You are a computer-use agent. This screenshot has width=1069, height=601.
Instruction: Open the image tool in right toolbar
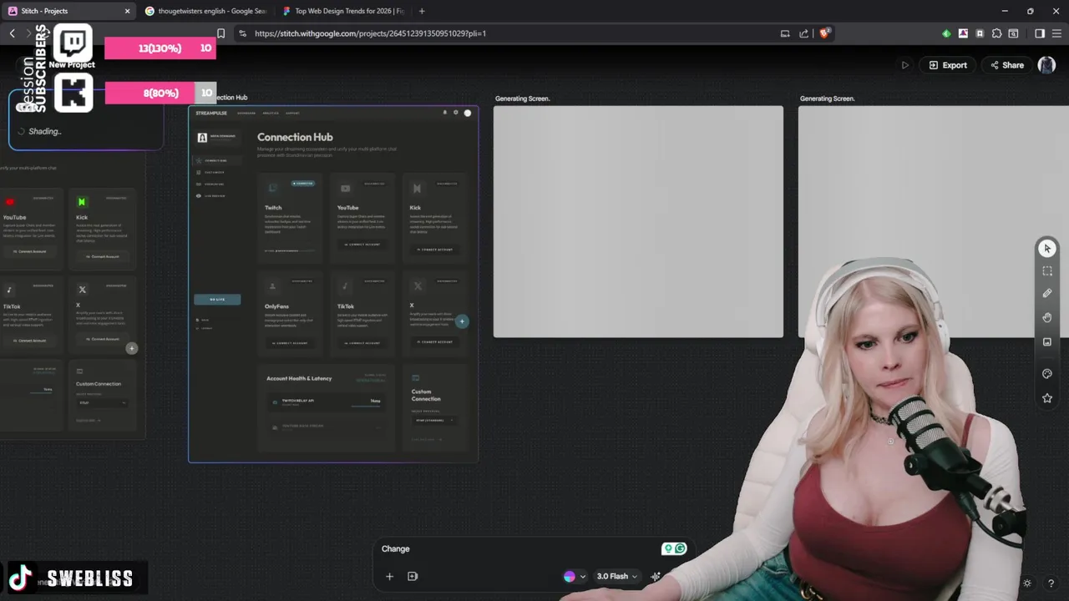pyautogui.click(x=1046, y=341)
